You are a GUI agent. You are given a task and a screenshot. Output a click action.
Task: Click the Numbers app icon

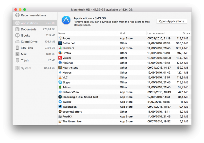click(x=60, y=48)
